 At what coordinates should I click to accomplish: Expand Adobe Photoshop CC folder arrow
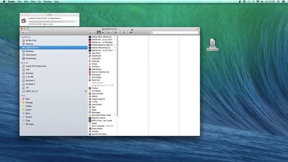tap(115, 48)
